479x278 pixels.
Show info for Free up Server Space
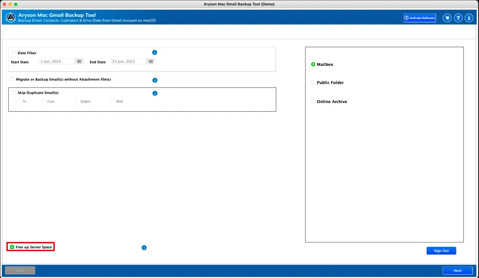[x=144, y=248]
